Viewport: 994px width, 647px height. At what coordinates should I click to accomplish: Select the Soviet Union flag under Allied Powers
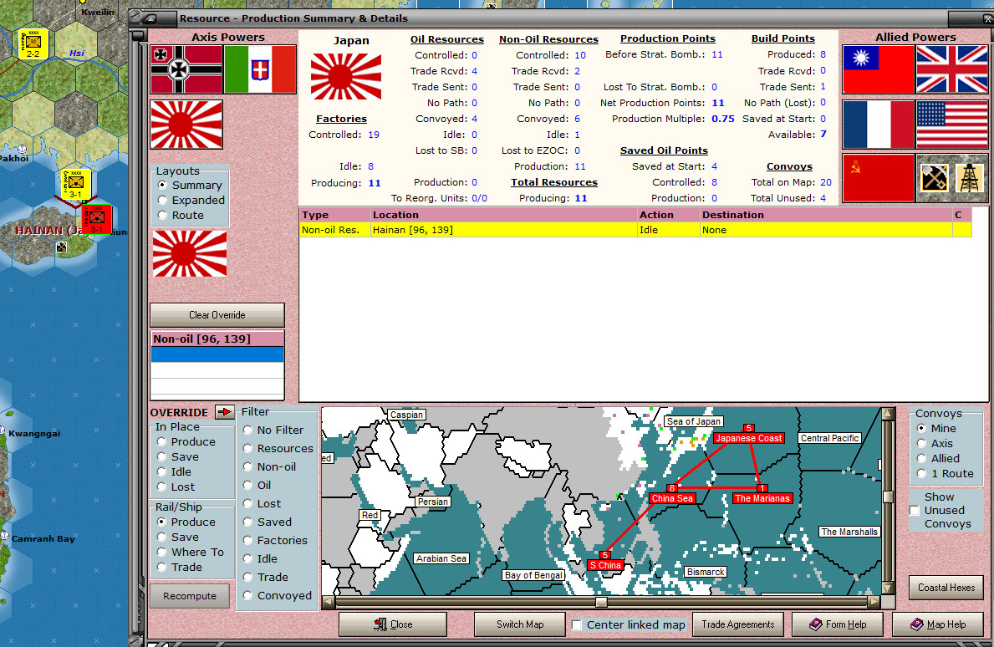click(x=878, y=178)
